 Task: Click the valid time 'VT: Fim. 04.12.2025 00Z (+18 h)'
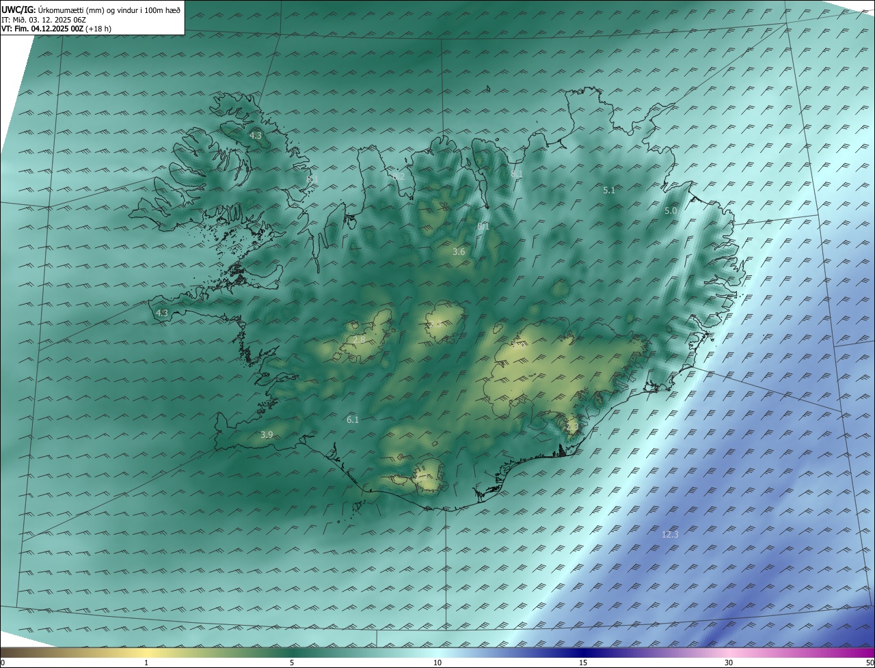coord(57,29)
